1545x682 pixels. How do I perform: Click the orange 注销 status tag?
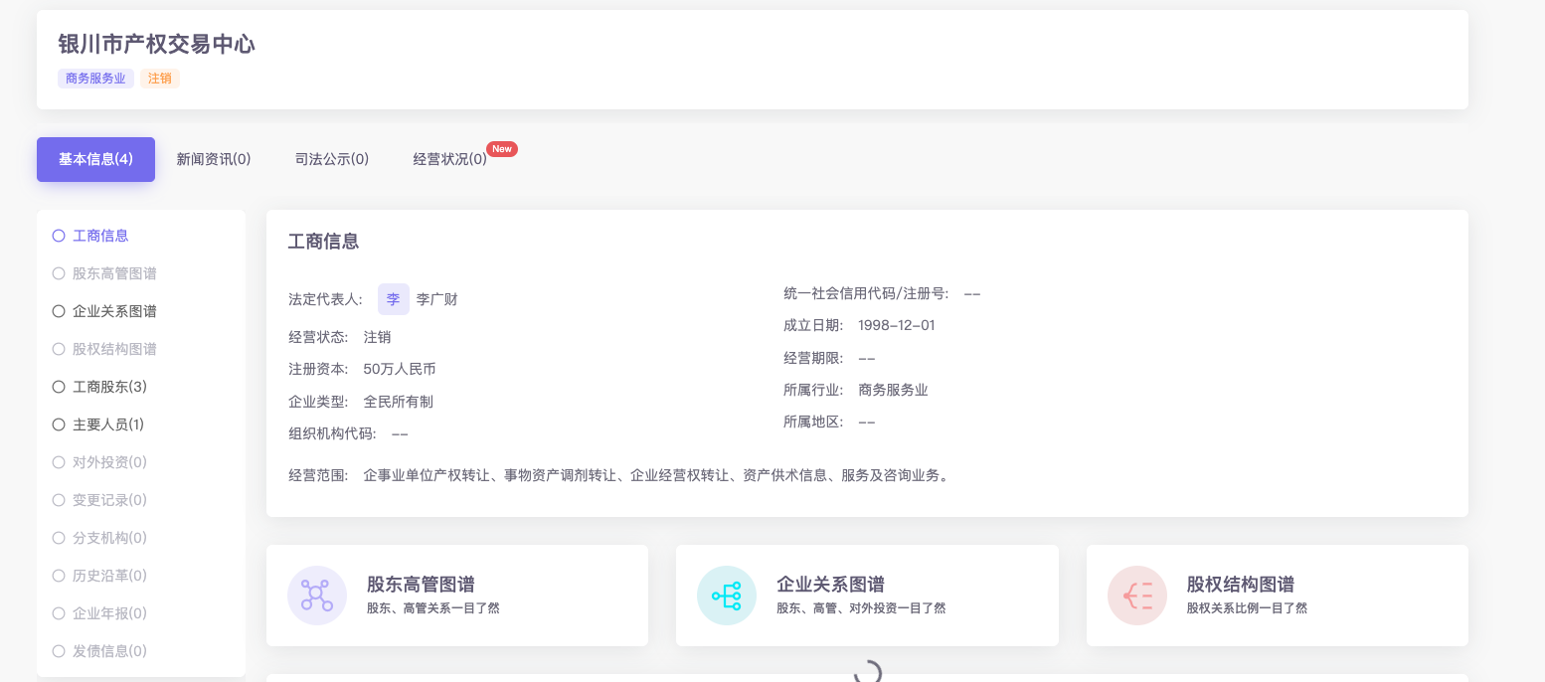point(159,79)
